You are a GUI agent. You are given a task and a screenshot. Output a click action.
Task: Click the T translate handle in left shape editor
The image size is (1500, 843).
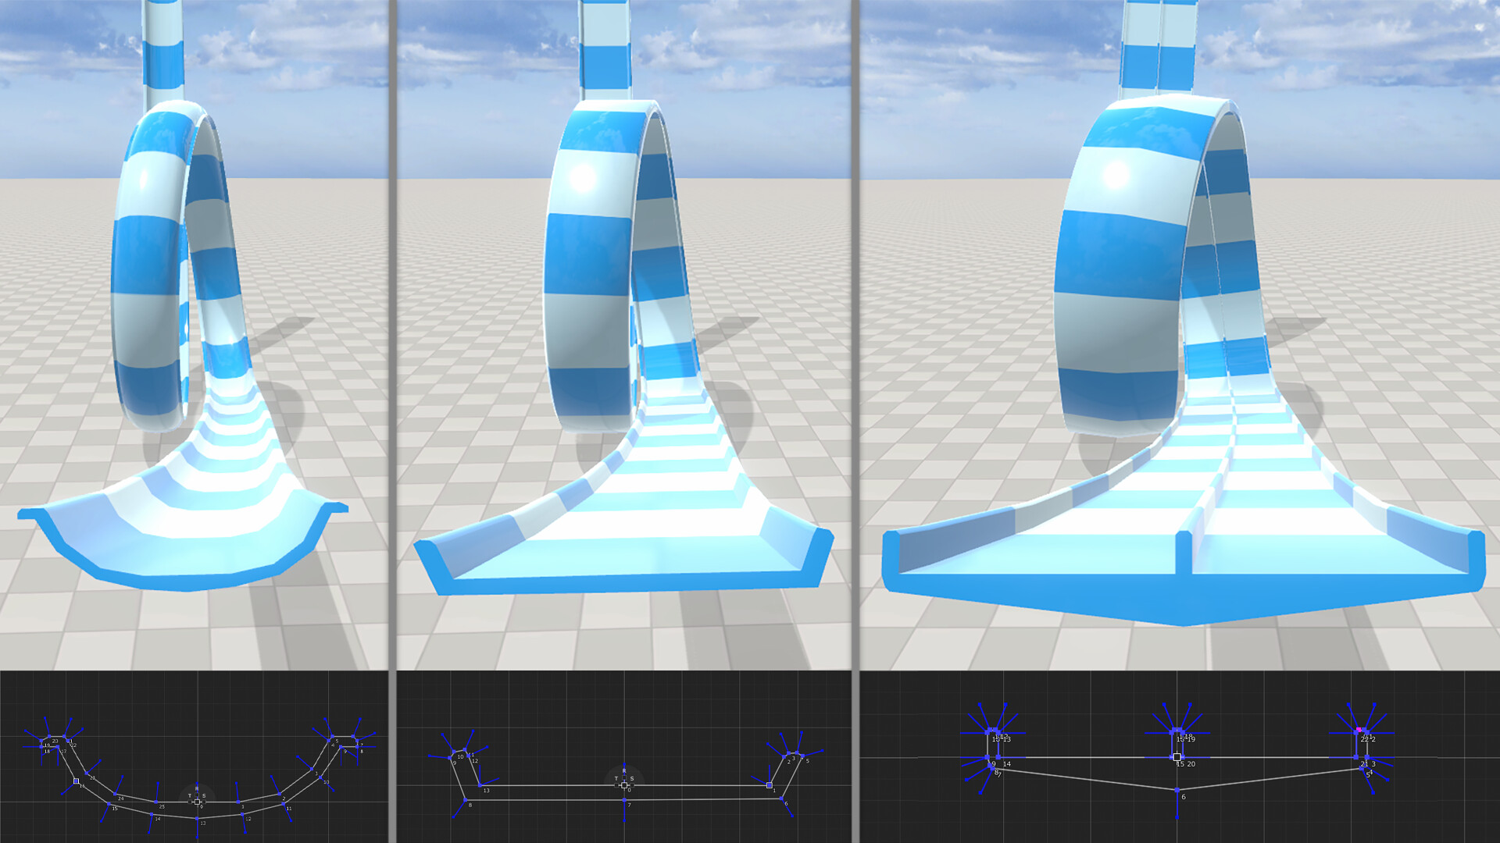pyautogui.click(x=190, y=802)
